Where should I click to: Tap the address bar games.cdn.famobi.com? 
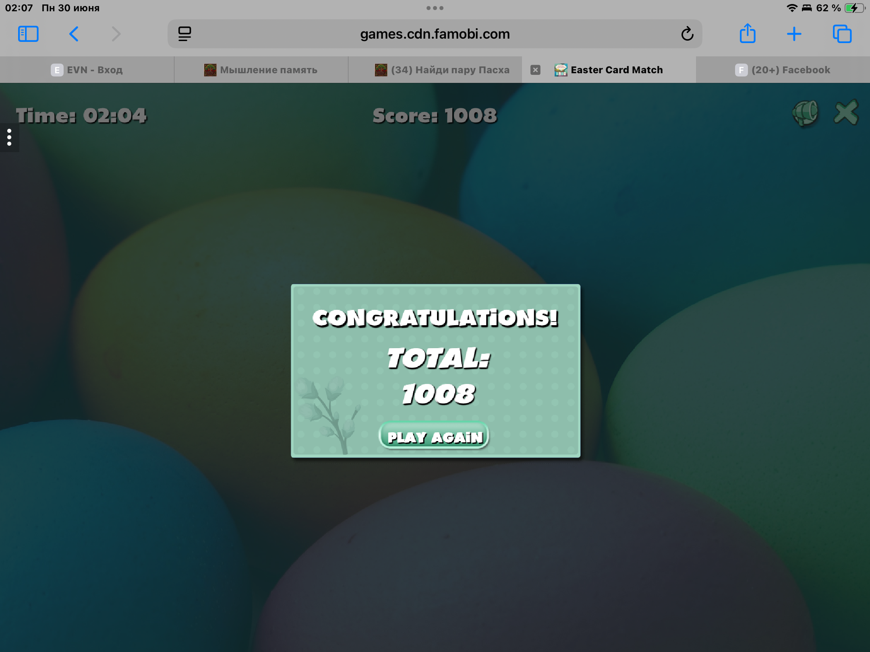click(435, 34)
